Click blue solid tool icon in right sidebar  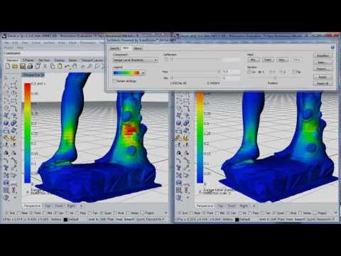(179, 123)
